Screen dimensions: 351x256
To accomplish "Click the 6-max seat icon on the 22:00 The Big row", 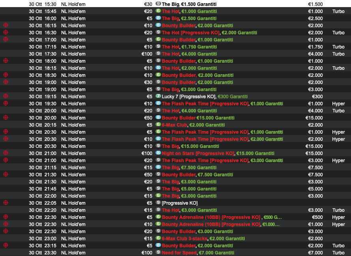I will click(158, 196).
